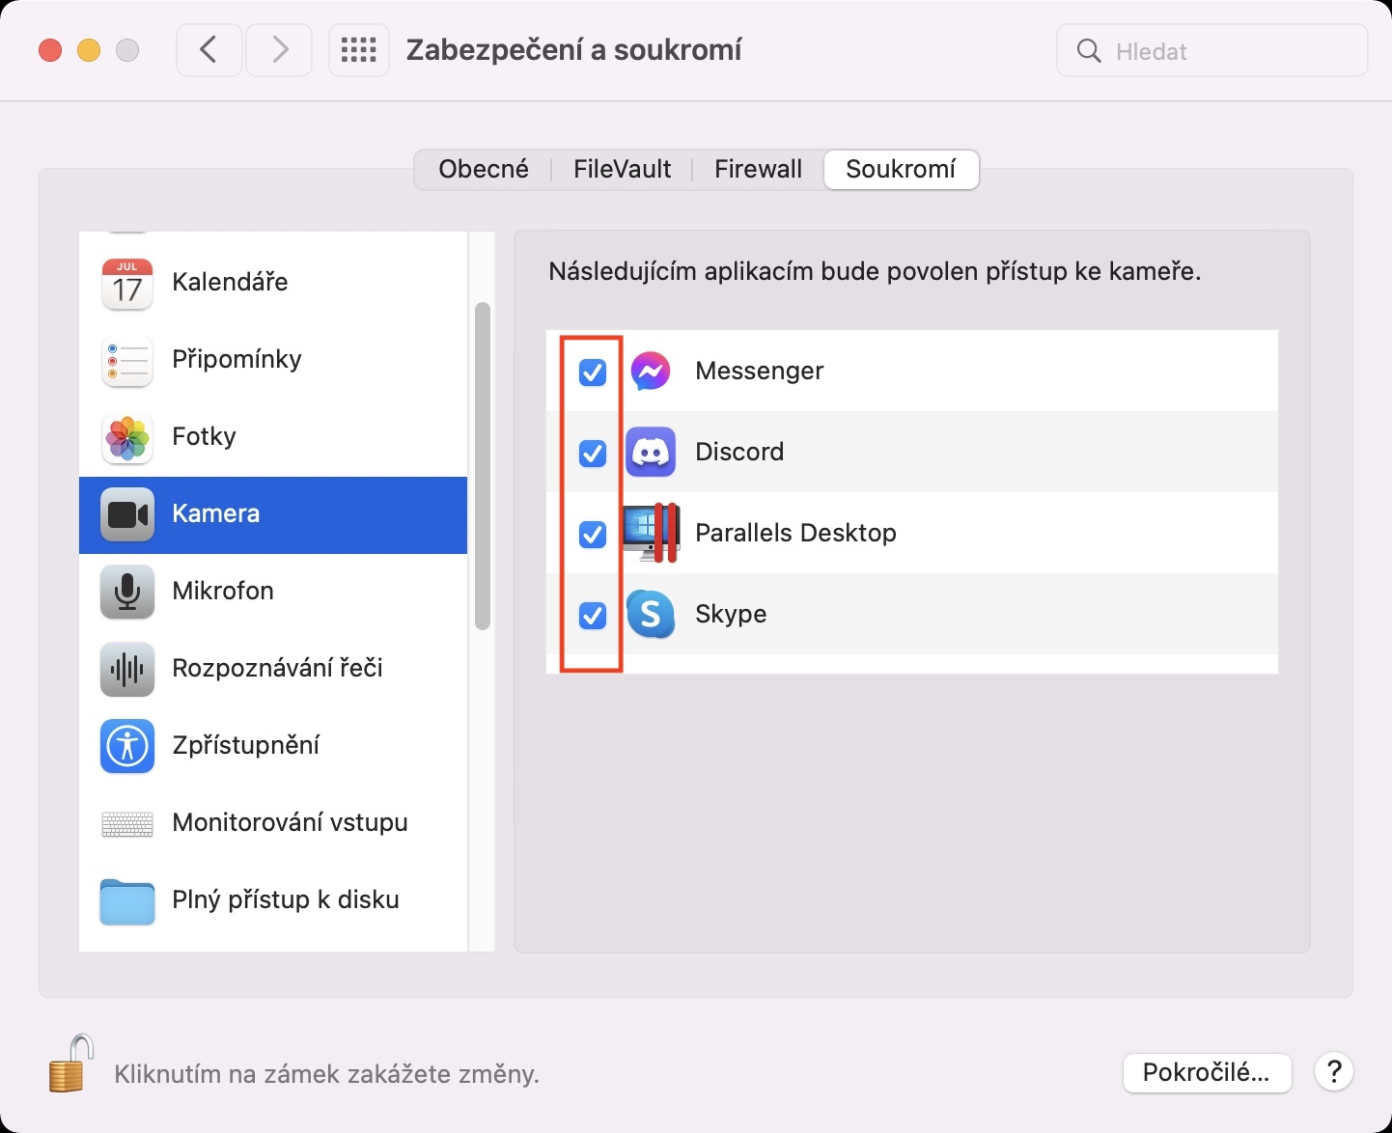
Task: Untick the Skype camera checkbox
Action: [x=592, y=615]
